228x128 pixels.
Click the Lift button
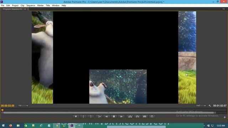pos(130,117)
